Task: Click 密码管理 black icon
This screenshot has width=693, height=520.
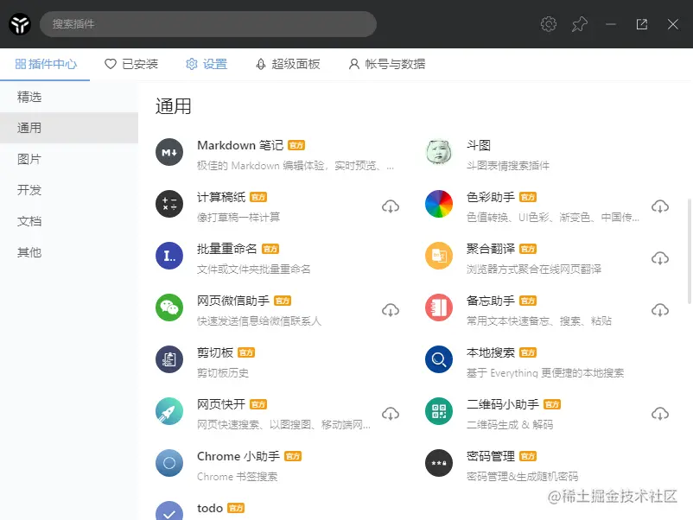Action: pos(439,463)
